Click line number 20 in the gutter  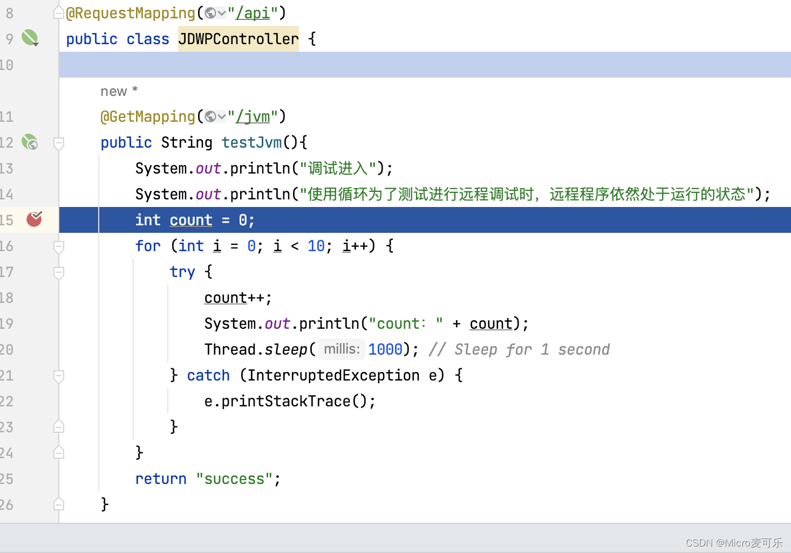(x=6, y=349)
